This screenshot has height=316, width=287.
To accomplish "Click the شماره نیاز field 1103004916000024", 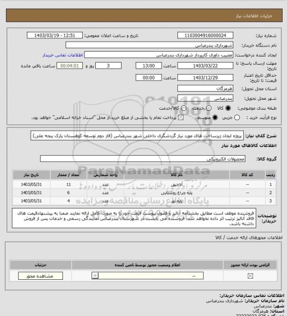I will pos(205,36).
